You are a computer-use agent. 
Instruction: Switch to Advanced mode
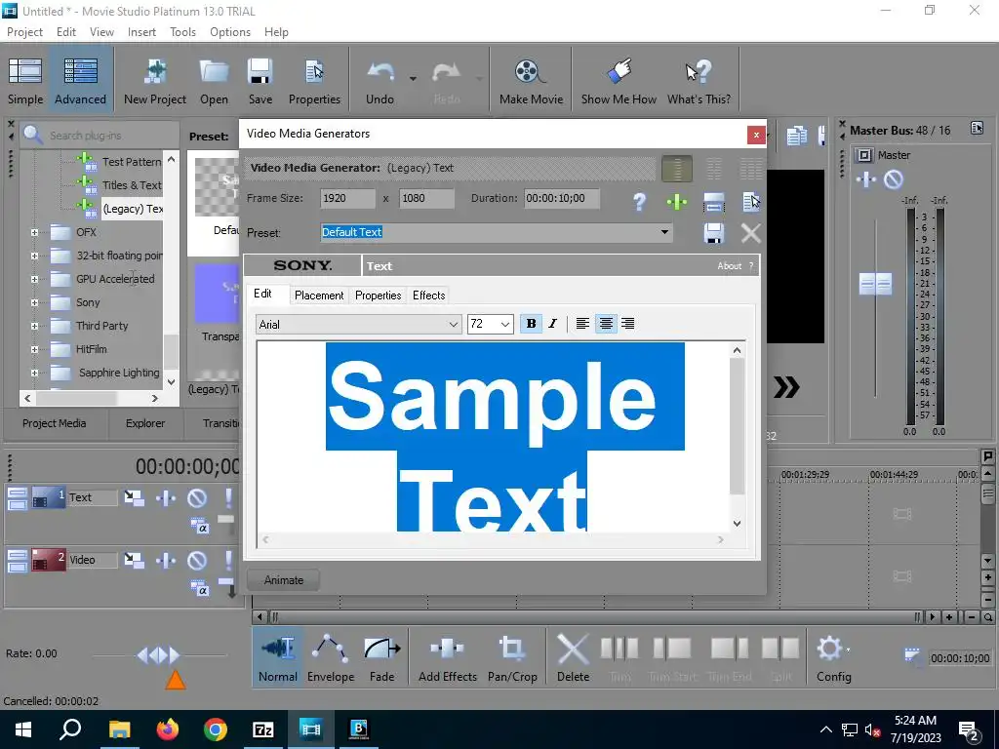80,81
